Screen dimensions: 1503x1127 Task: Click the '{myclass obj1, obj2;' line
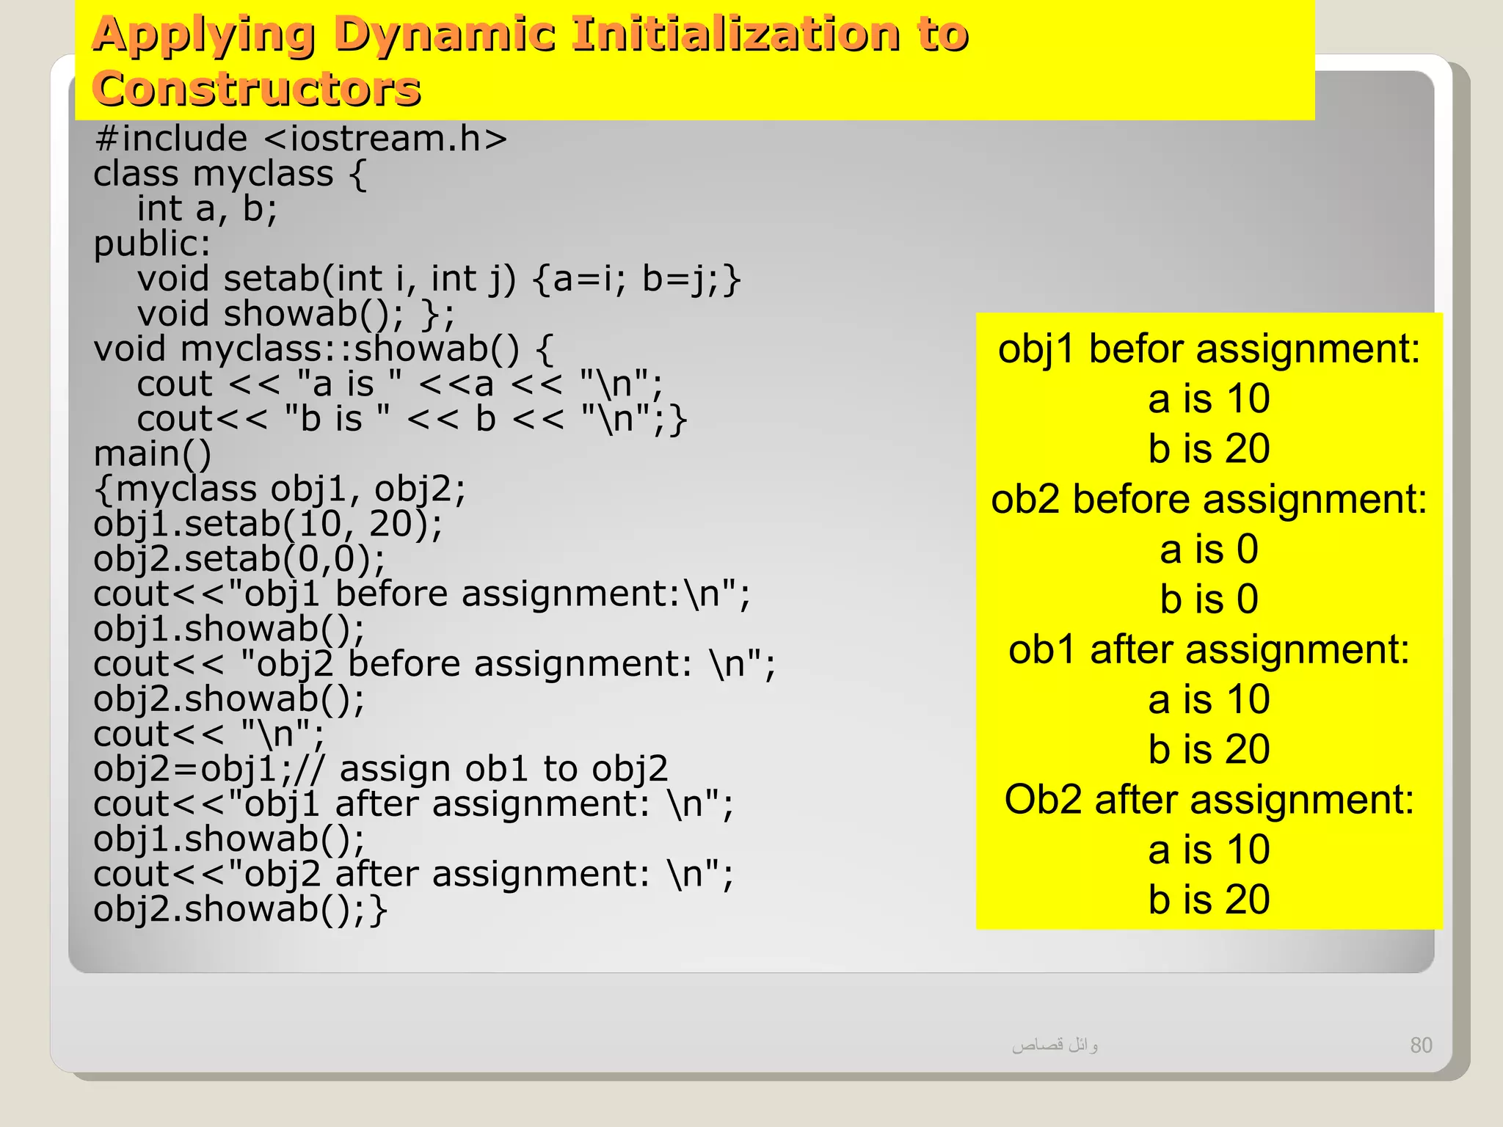point(280,489)
